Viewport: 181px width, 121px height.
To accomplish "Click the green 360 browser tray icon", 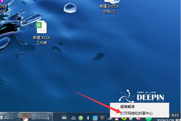I will 81,118.
